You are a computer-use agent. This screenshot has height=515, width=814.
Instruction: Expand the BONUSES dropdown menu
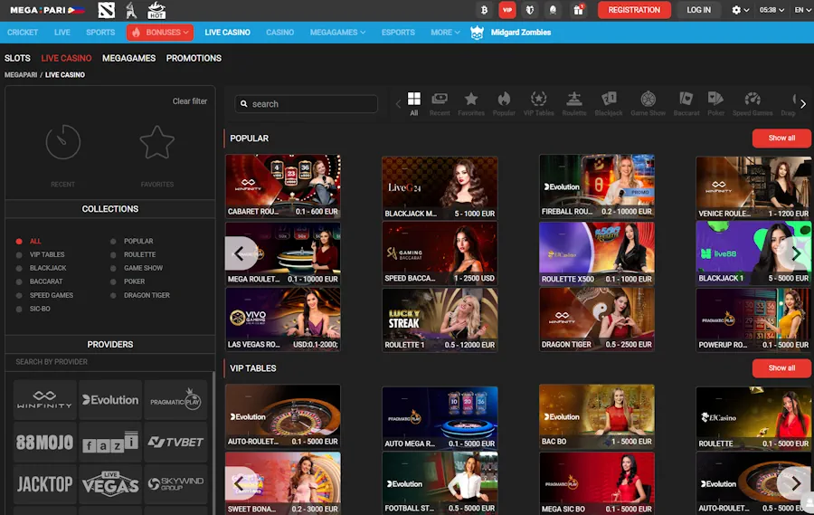160,33
